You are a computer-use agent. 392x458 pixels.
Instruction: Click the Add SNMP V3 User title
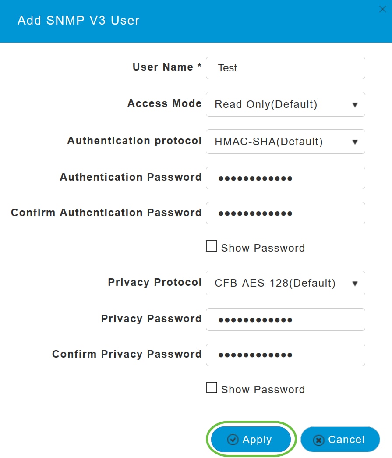point(78,21)
